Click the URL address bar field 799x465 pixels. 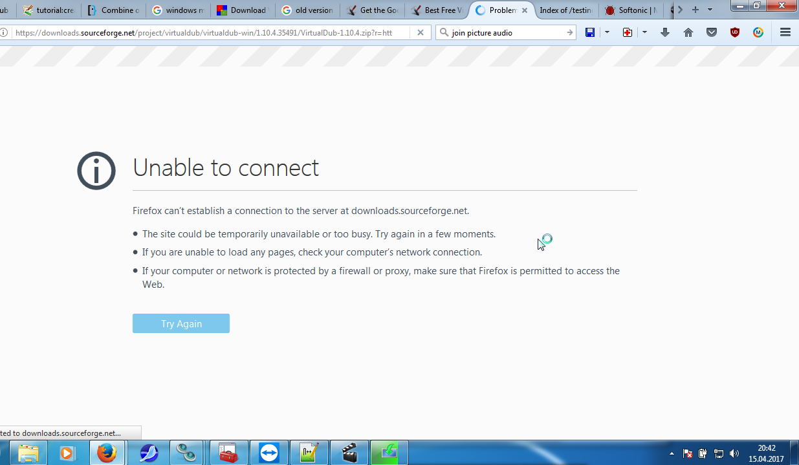(x=210, y=32)
